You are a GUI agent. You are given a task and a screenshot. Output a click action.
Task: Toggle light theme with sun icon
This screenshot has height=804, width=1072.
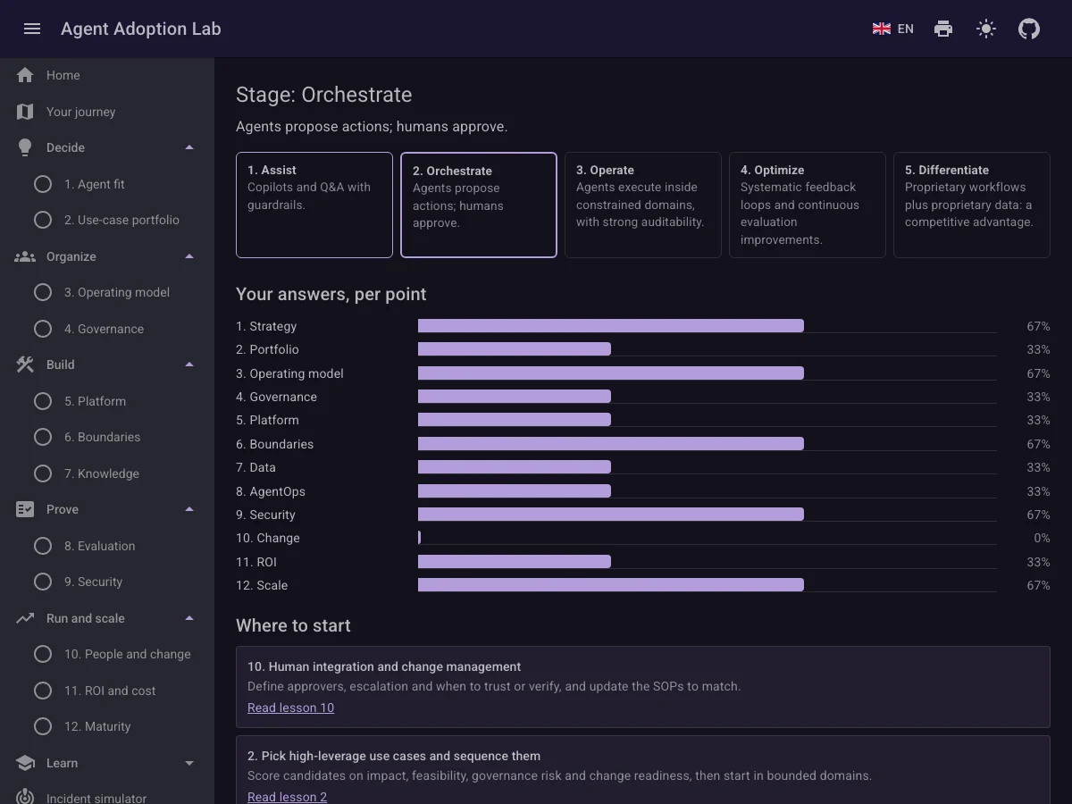986,29
